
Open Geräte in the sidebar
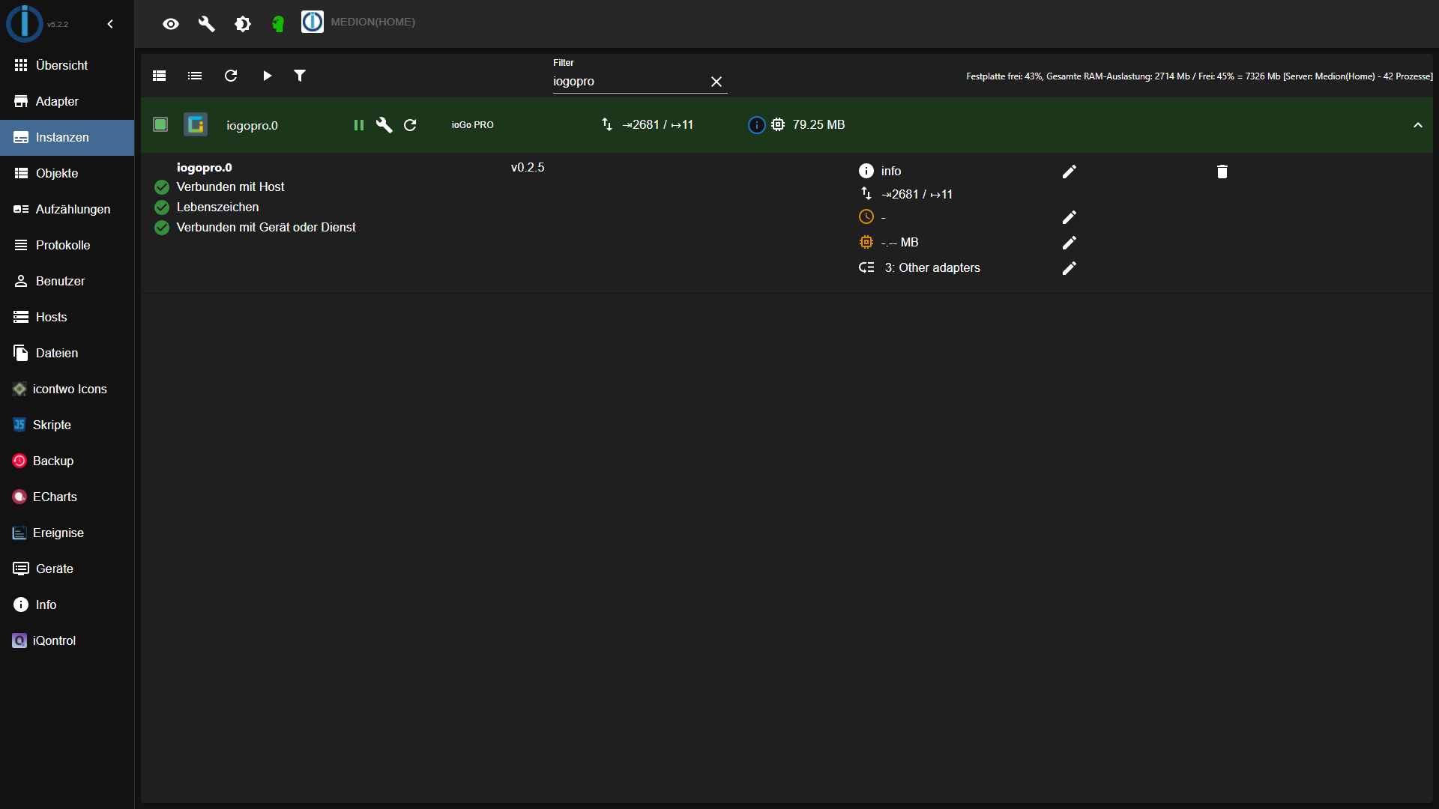67,569
